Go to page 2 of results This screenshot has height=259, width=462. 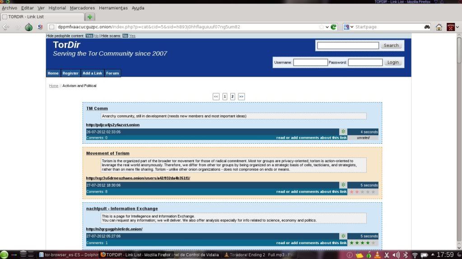[x=233, y=96]
